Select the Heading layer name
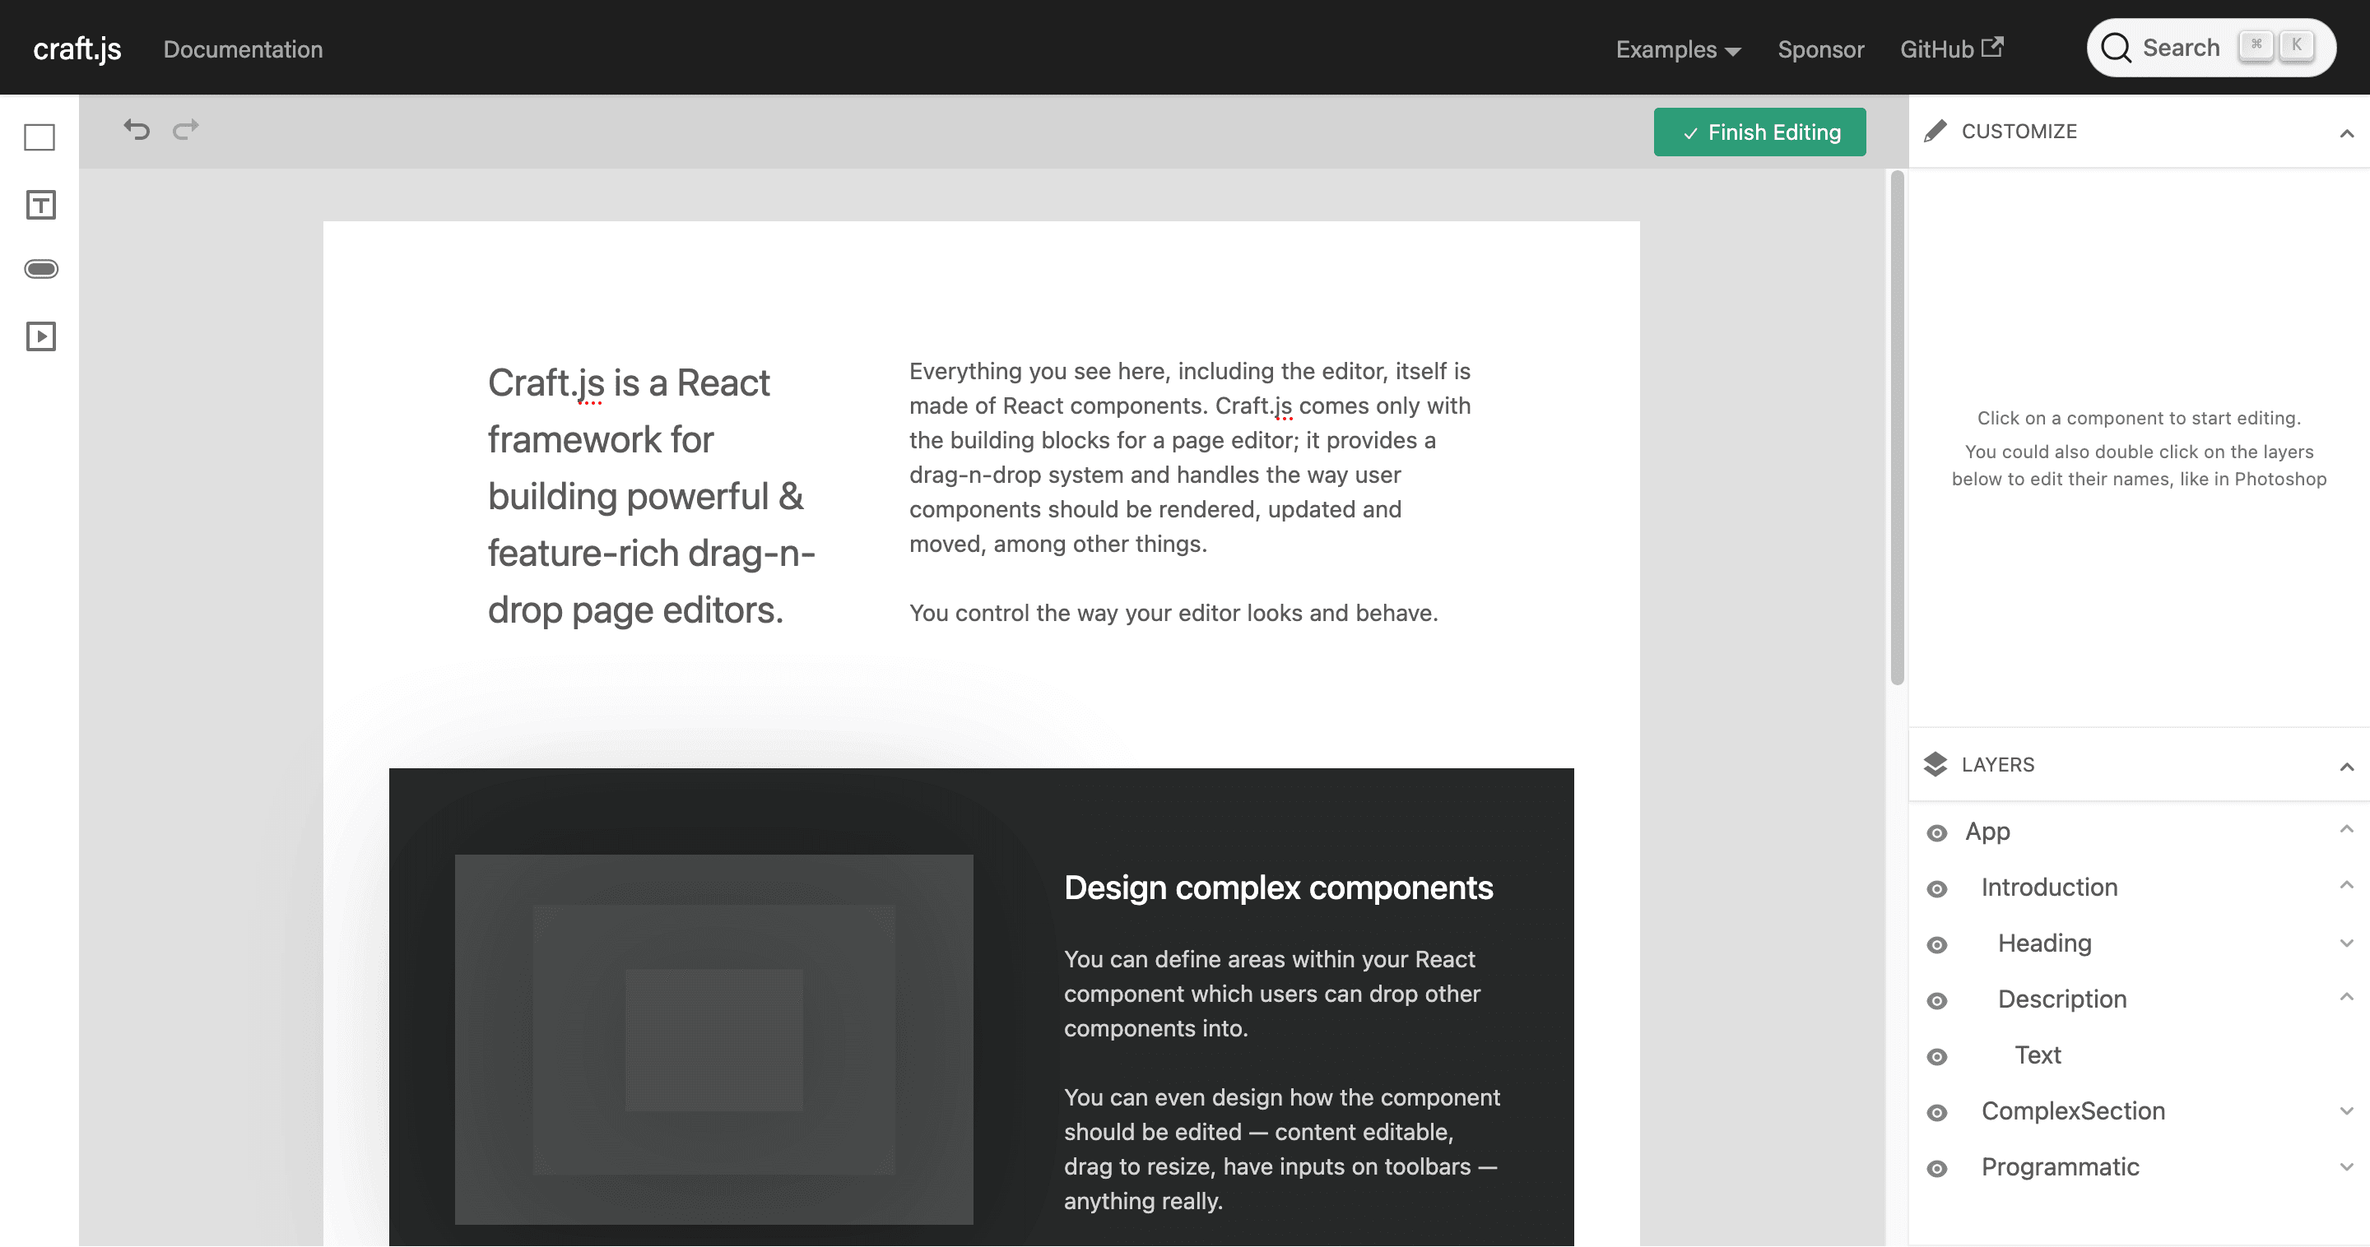 tap(2044, 943)
